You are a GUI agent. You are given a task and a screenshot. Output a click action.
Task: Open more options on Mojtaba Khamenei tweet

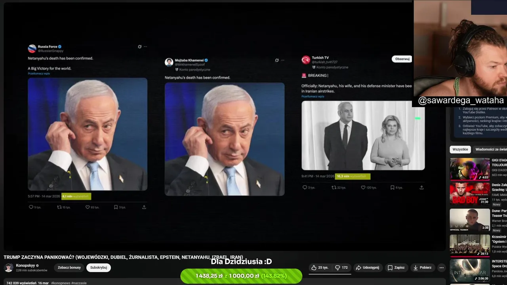(282, 60)
